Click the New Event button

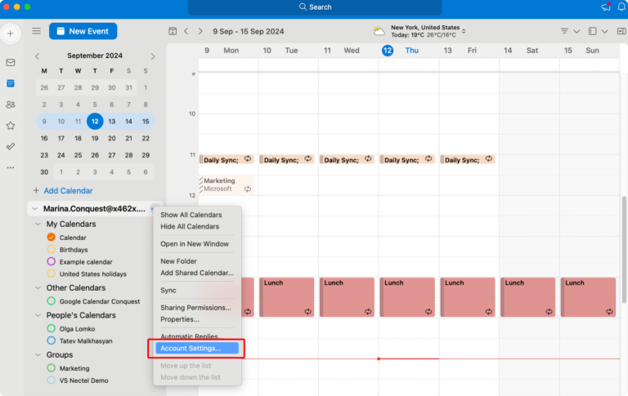tap(83, 31)
